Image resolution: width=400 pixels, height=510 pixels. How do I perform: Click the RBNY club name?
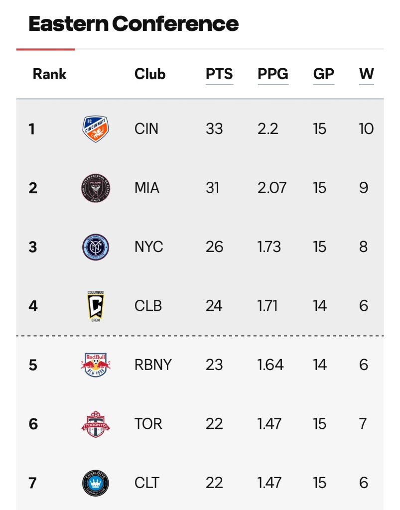(x=153, y=365)
